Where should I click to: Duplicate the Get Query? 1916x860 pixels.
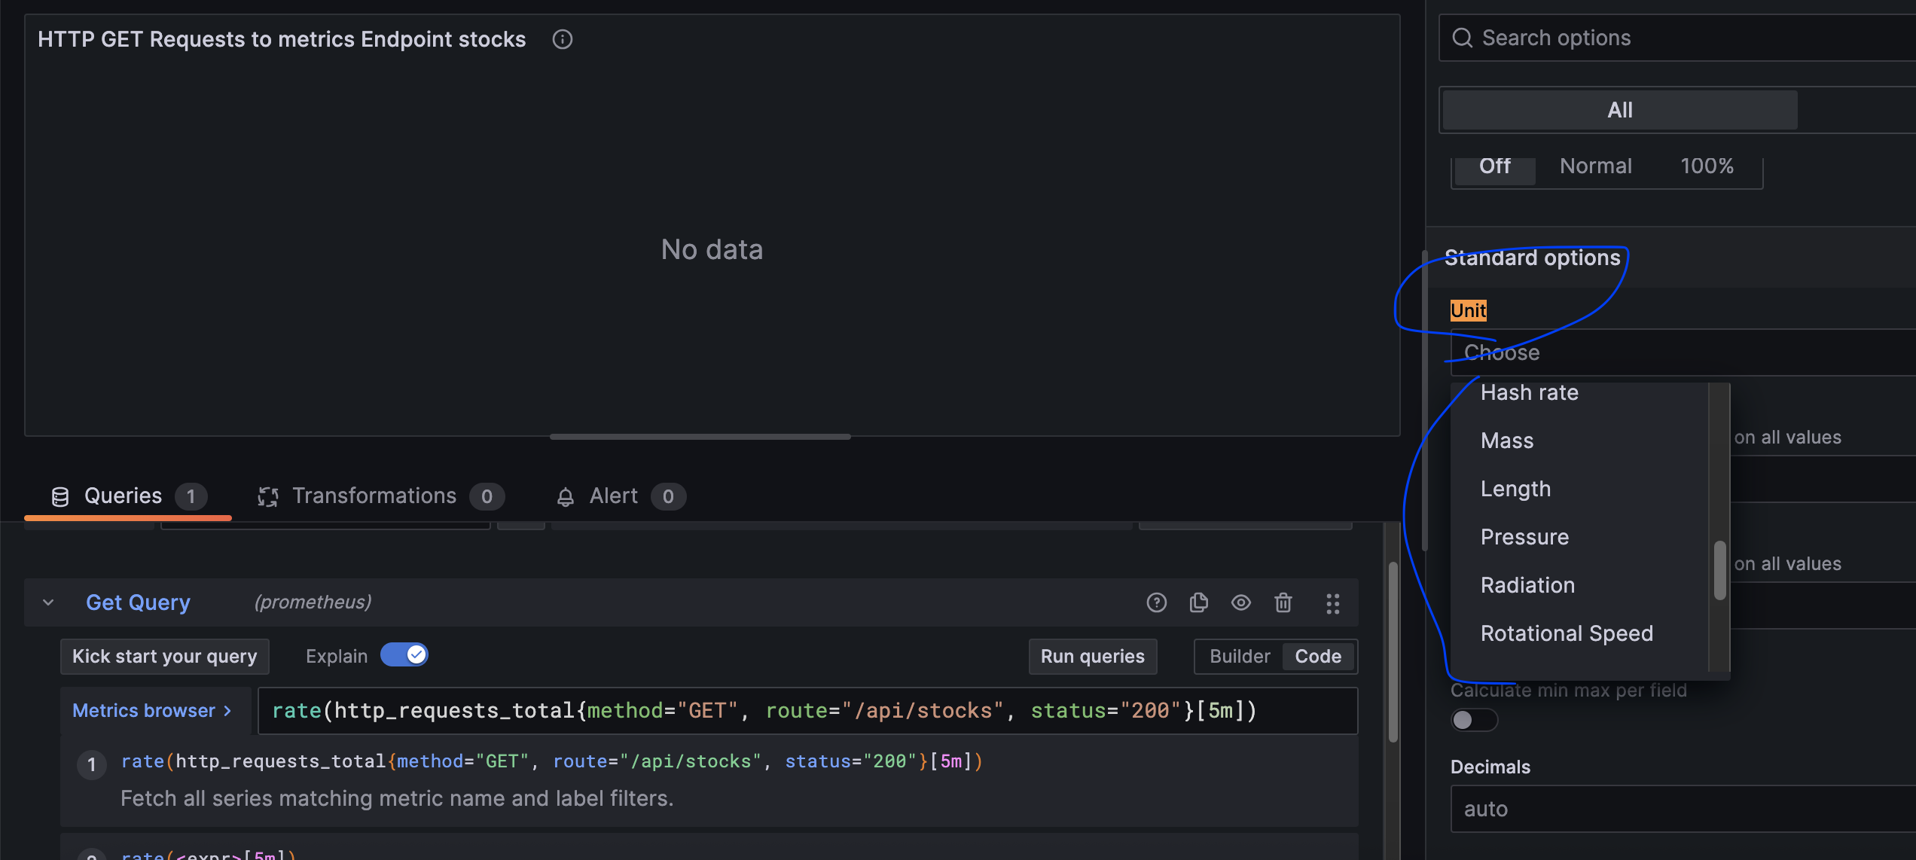[1198, 602]
